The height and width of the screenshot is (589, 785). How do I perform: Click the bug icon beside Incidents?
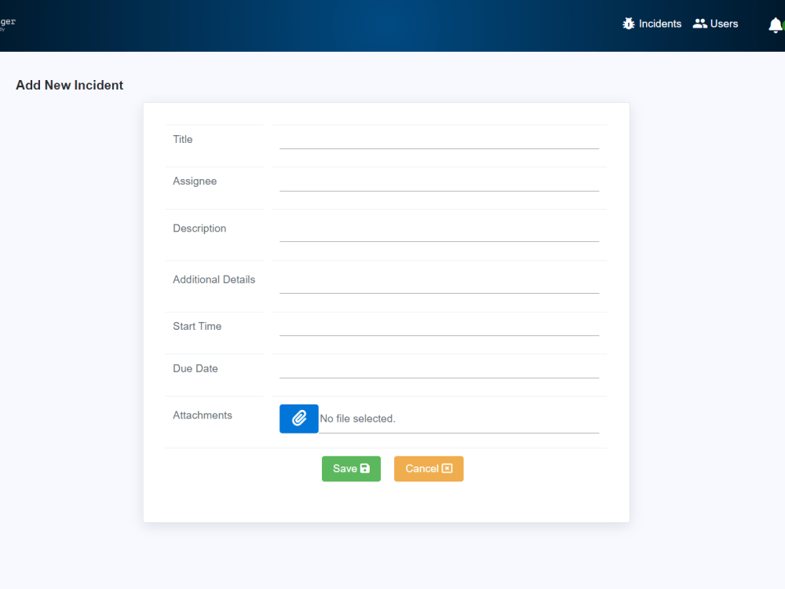628,24
